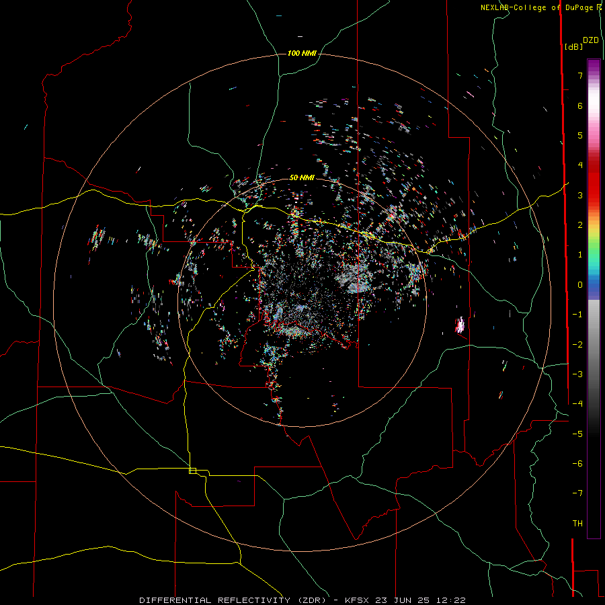Click the 100 NMI range ring label
The image size is (605, 605).
(x=302, y=53)
